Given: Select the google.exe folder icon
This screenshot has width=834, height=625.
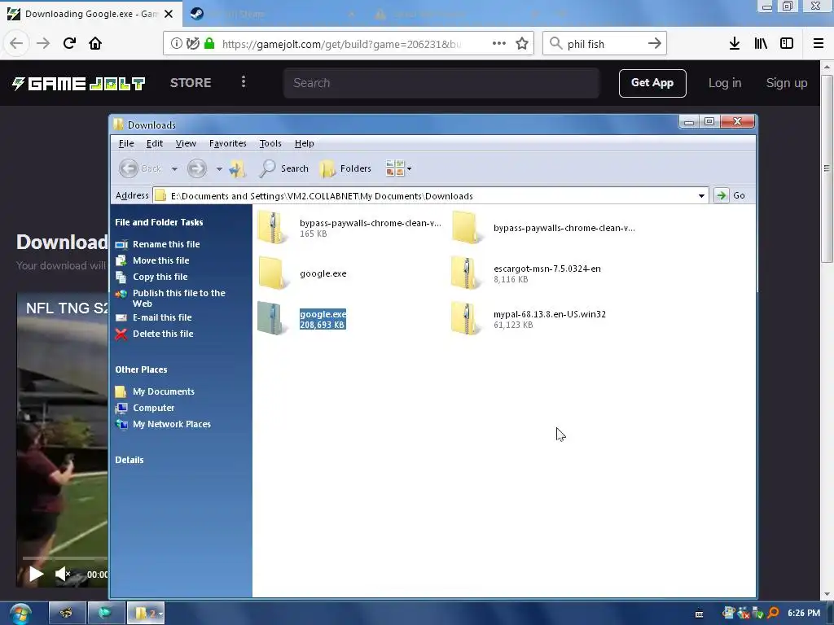Looking at the screenshot, I should pyautogui.click(x=273, y=273).
